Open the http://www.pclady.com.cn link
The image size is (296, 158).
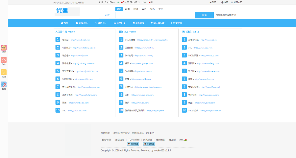click(x=88, y=87)
